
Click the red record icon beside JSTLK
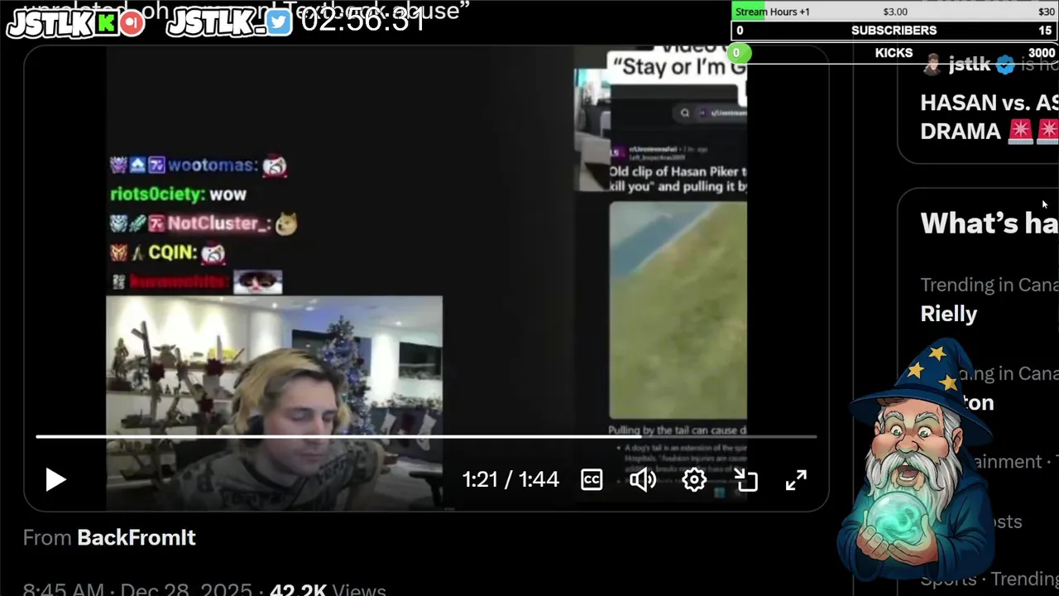pos(132,23)
